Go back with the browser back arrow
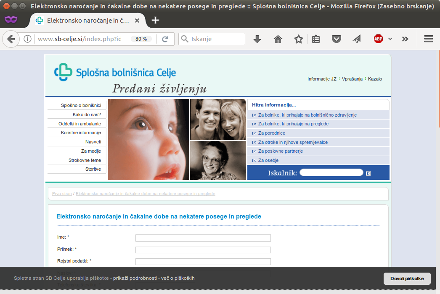440x294 pixels. pos(11,39)
